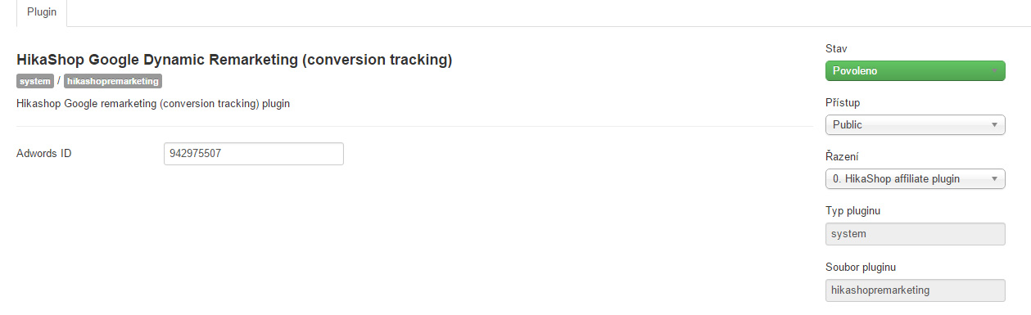Viewport: 1031px width, 315px height.
Task: Click the plugin description text below the badges
Action: [153, 104]
